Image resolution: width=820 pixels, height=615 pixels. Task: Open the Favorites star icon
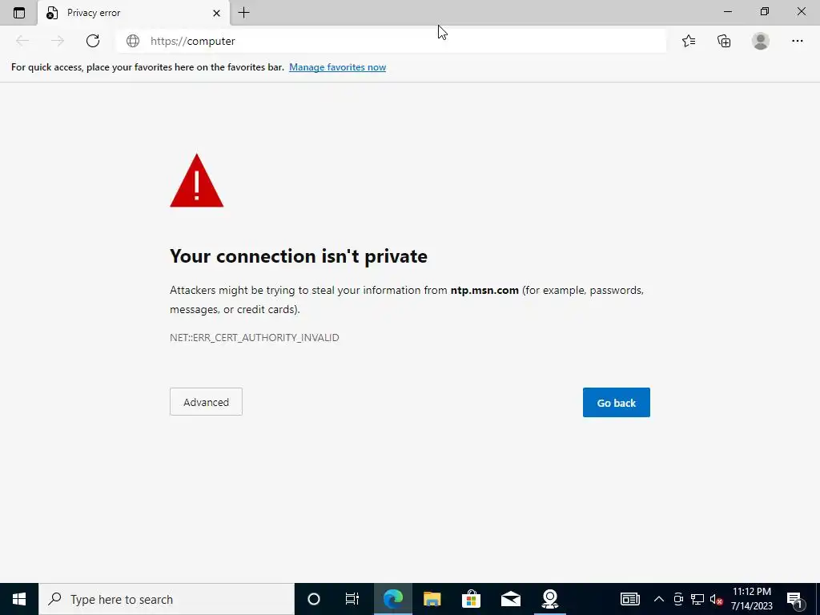[x=689, y=41]
